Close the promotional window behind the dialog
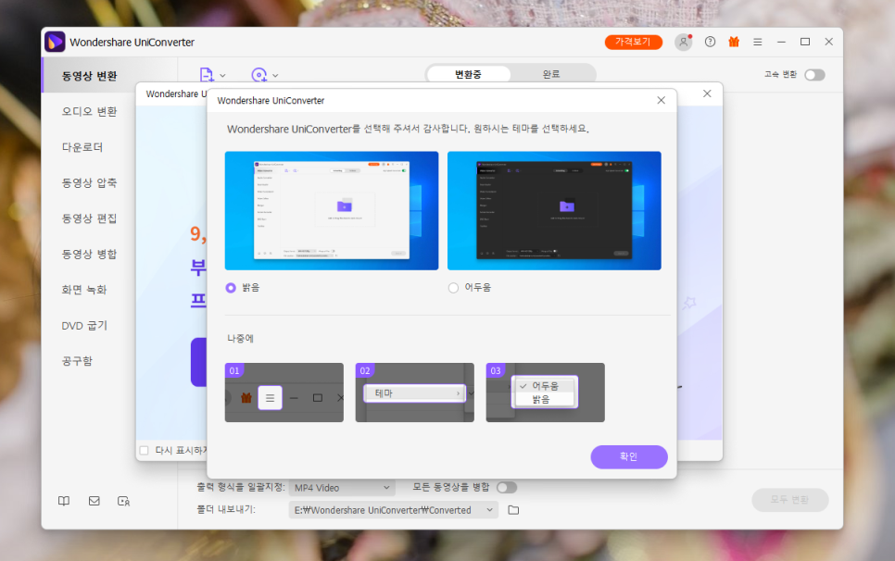This screenshot has width=895, height=561. pos(707,93)
